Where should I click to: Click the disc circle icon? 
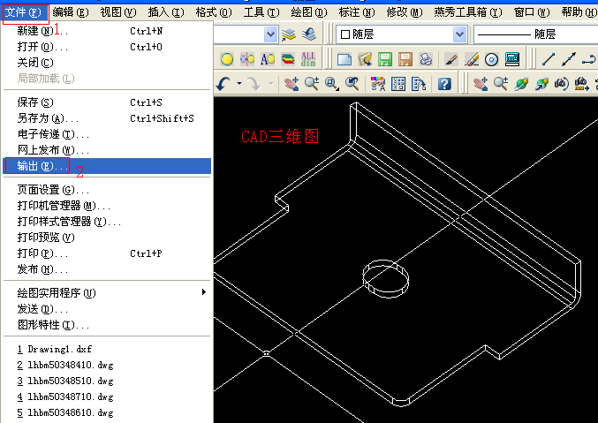pyautogui.click(x=492, y=59)
